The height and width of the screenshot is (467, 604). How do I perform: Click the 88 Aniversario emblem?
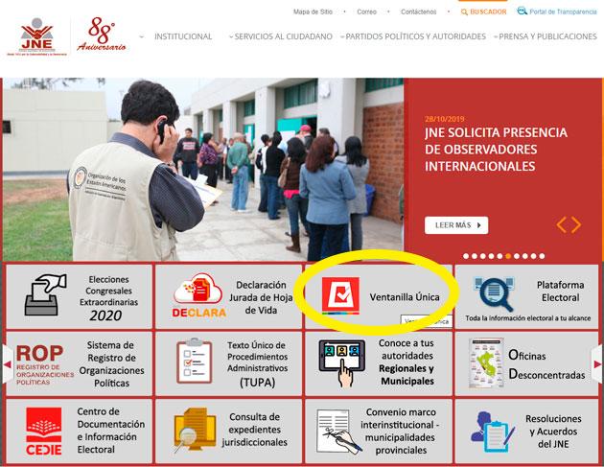click(102, 35)
